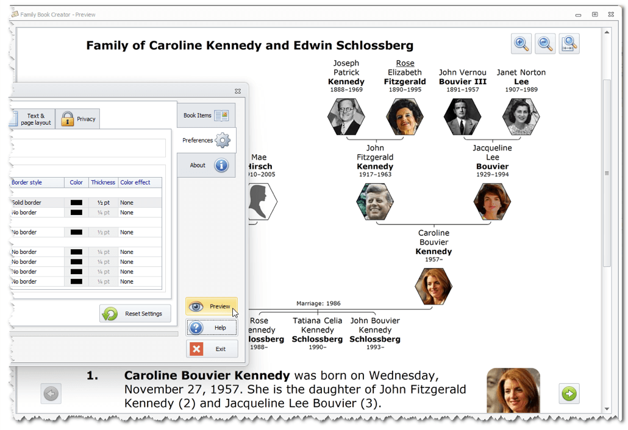Go to next page with green arrow
The image size is (628, 430).
tap(569, 393)
